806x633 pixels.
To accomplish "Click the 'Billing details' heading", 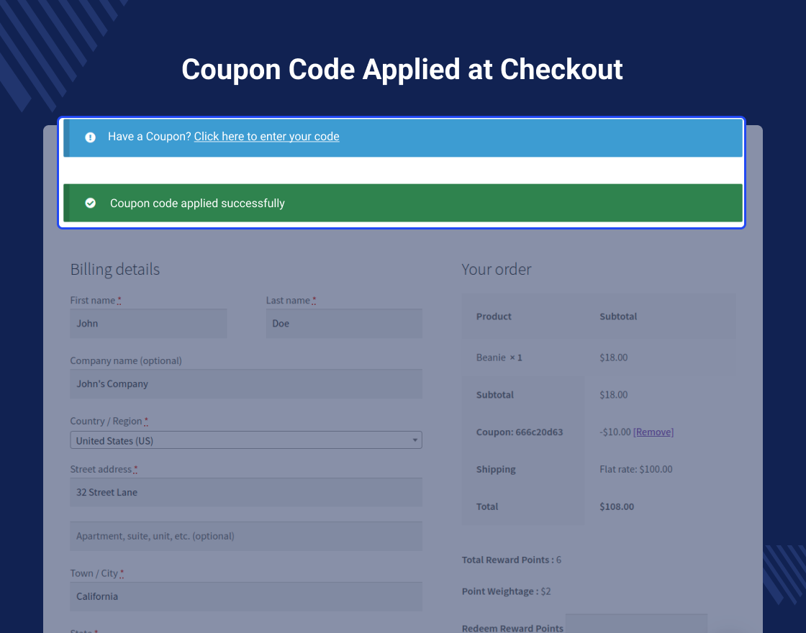I will [115, 270].
